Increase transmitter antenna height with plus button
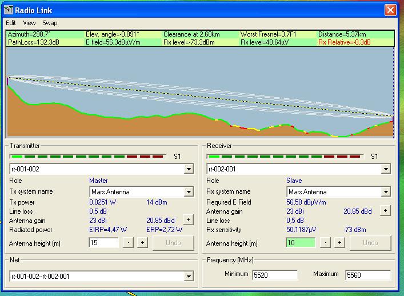404x296 pixels. 142,243
